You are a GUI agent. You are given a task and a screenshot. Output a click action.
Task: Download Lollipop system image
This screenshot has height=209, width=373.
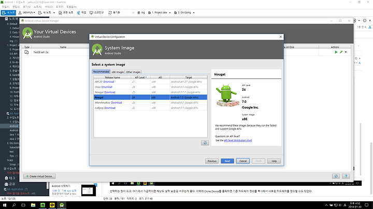110,108
